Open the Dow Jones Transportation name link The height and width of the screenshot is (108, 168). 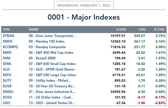[52, 36]
